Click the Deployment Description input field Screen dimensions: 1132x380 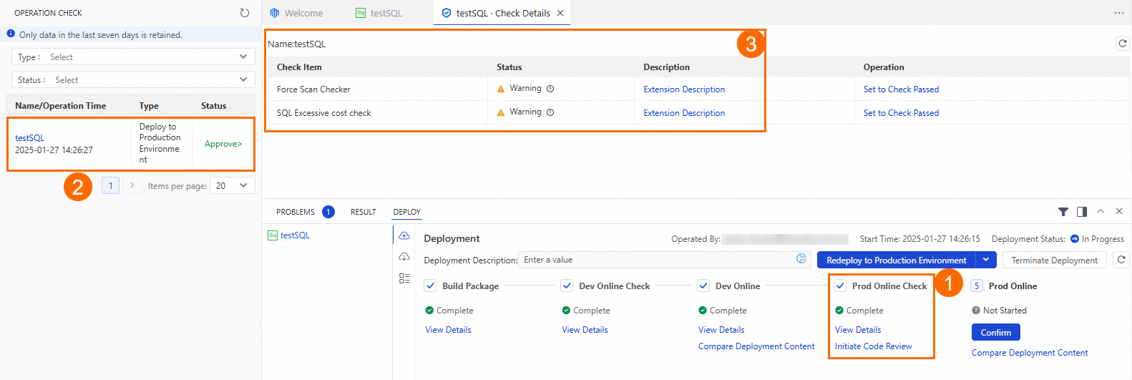pos(655,260)
